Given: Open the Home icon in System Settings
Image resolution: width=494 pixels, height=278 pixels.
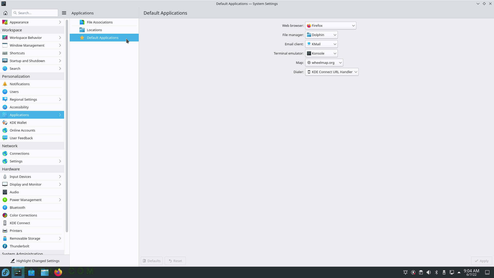Looking at the screenshot, I should [5, 13].
